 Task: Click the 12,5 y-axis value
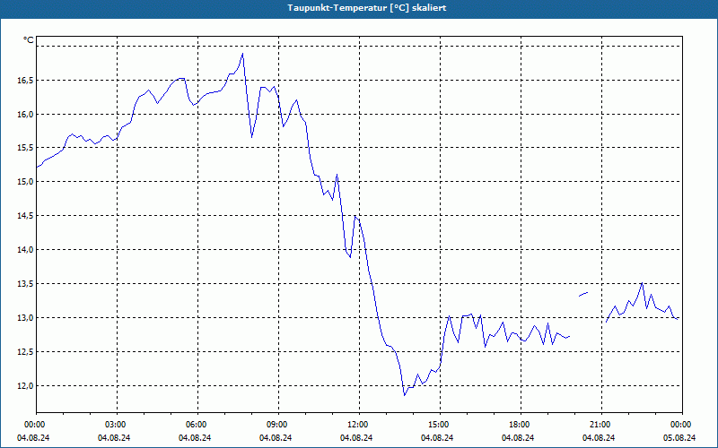(26, 352)
